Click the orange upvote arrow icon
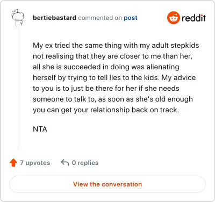Viewport: 215px width, 202px height. pos(13,163)
